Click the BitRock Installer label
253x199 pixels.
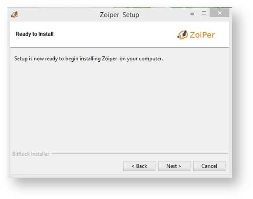click(x=31, y=154)
